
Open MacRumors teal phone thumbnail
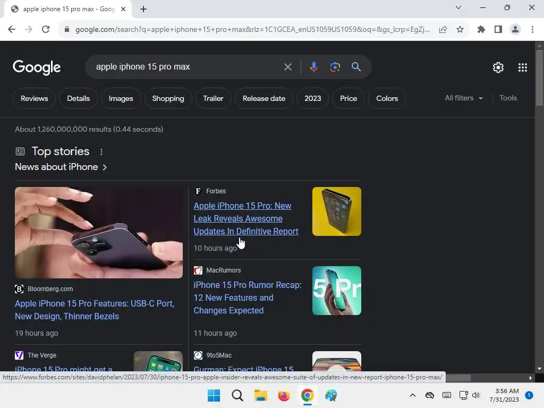[336, 291]
